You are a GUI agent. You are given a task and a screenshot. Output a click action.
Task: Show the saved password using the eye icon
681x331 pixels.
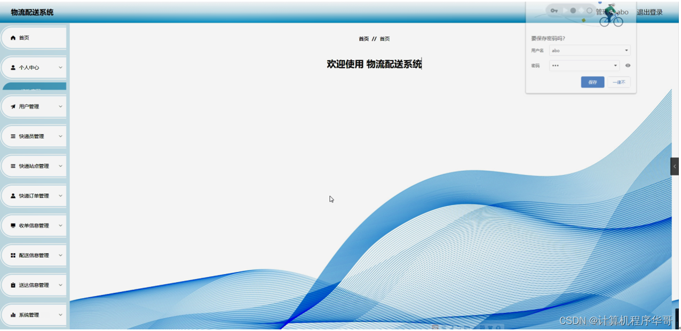point(628,66)
